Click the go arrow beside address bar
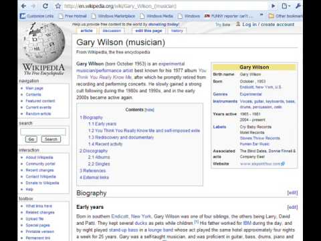Viewport: 321px width, 241px height. [x=273, y=6]
